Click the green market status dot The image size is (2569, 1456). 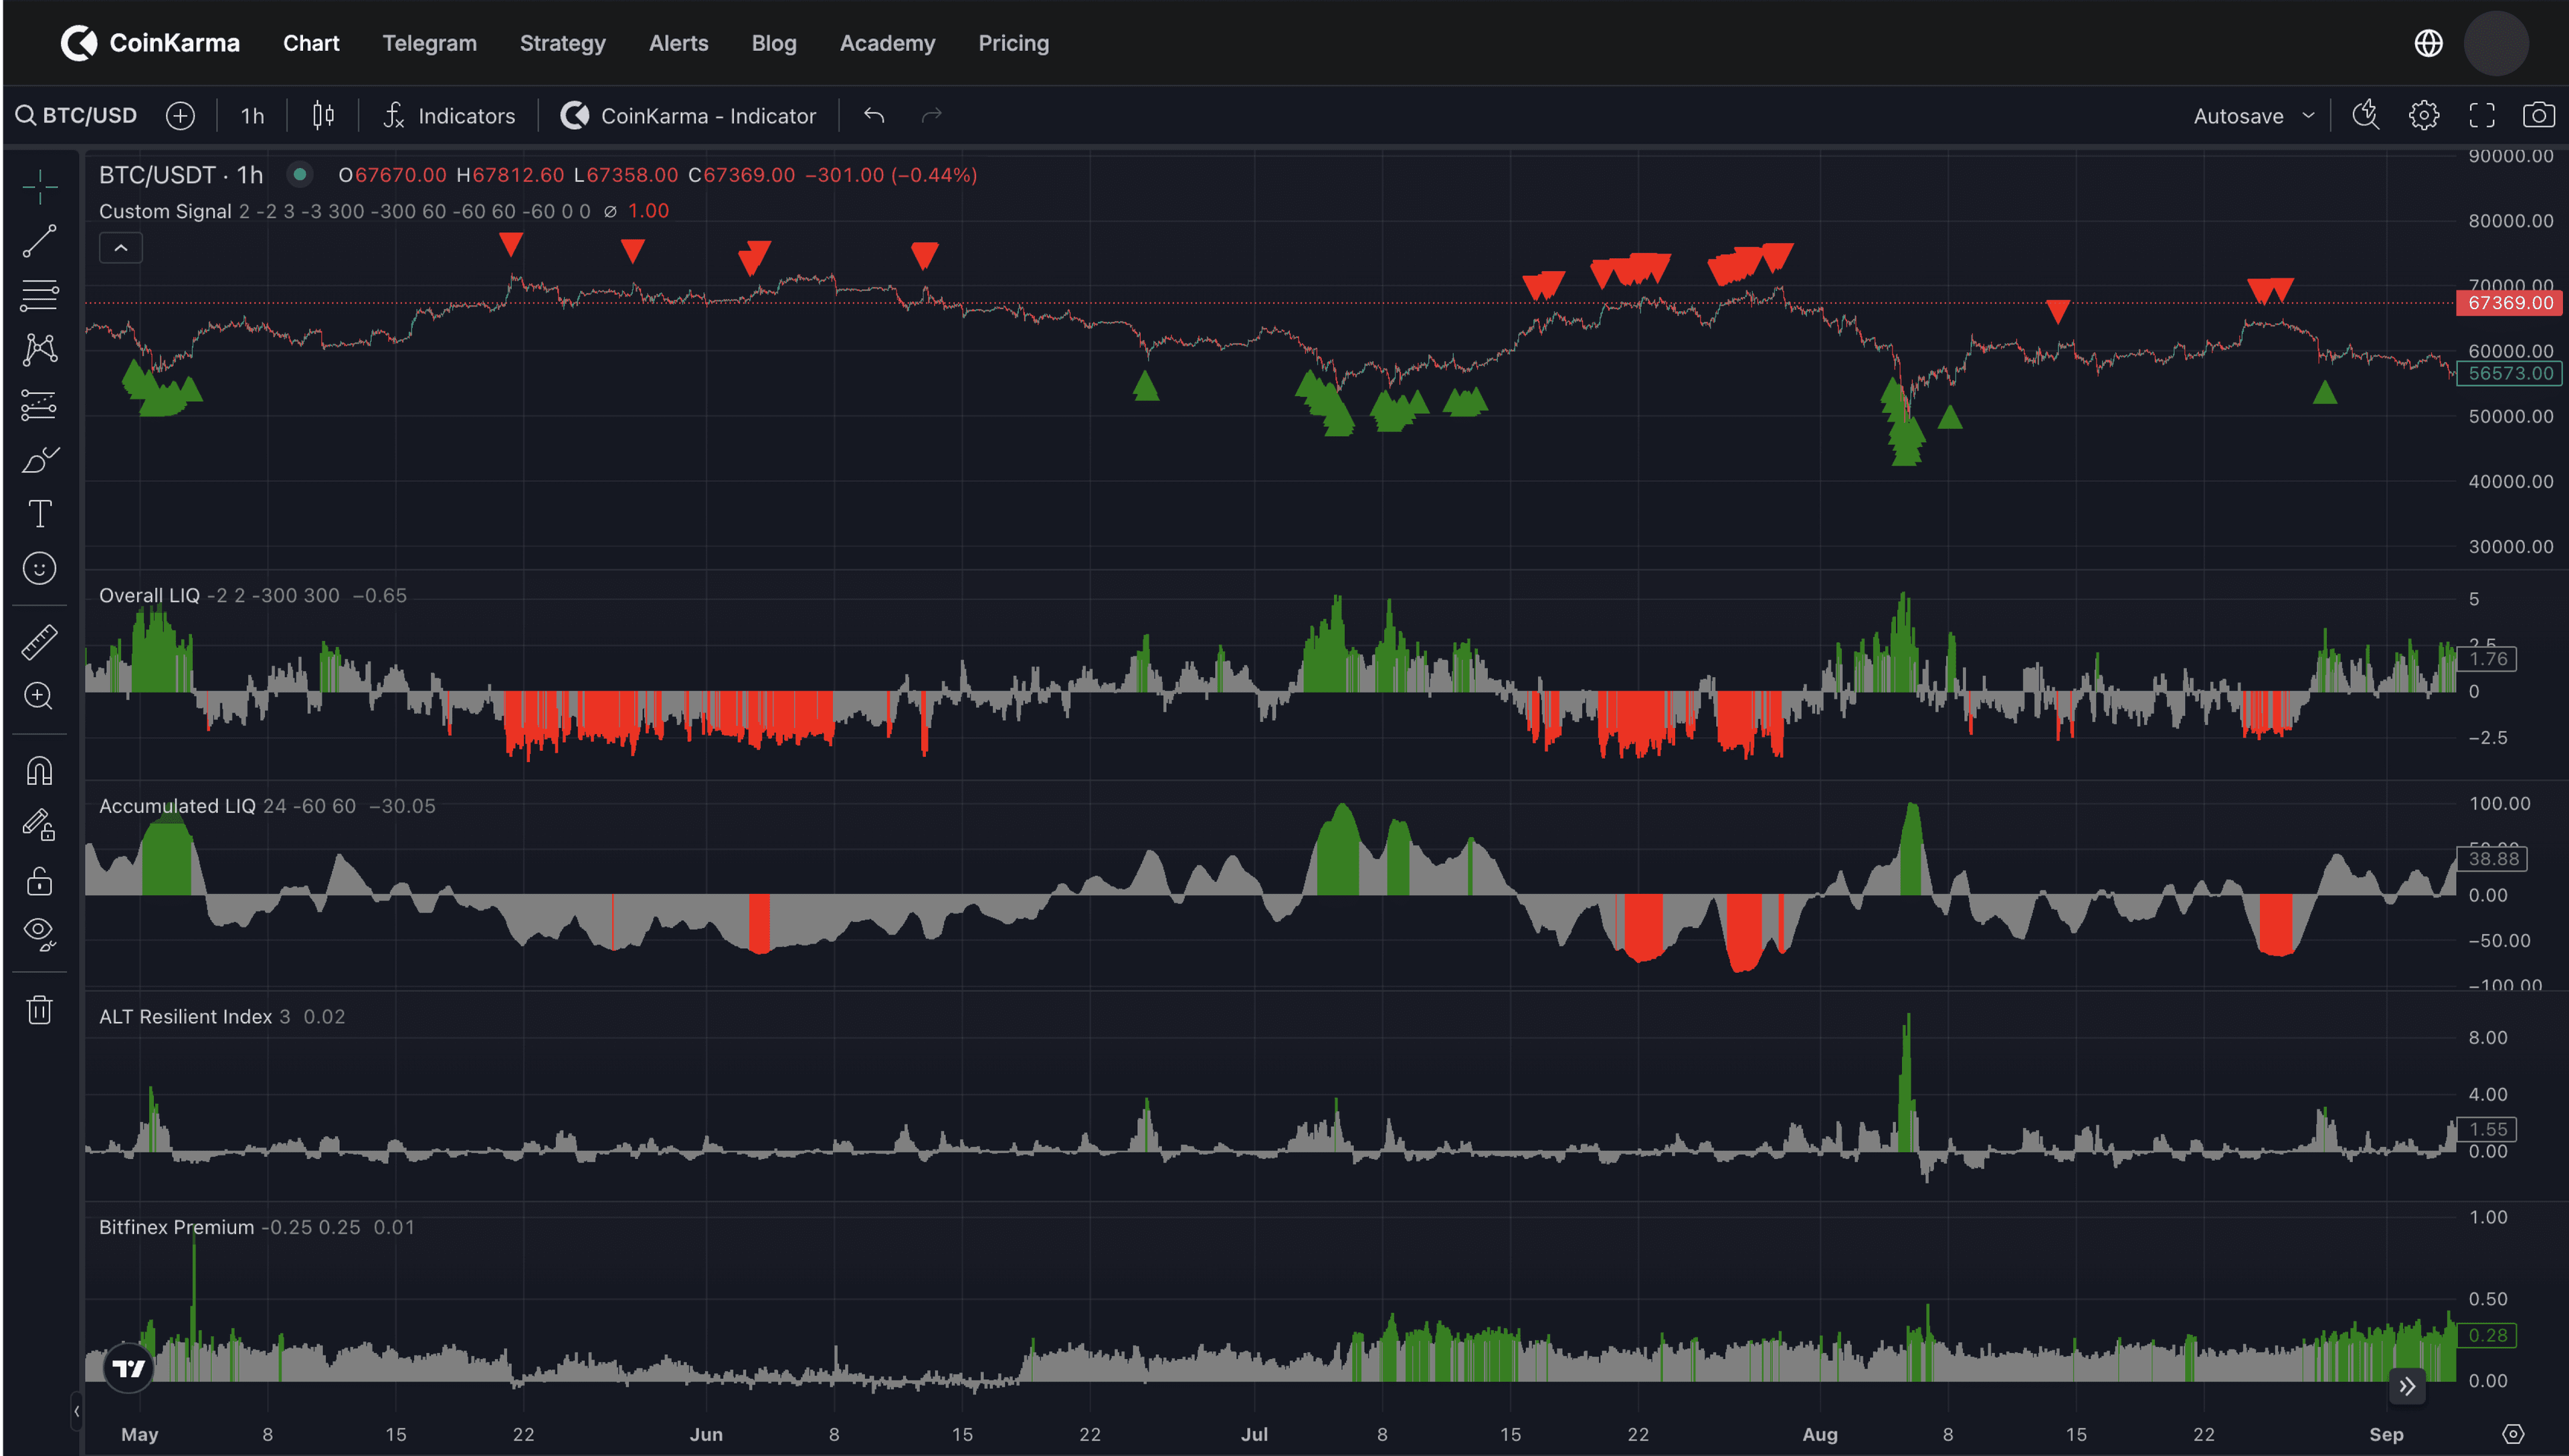click(x=299, y=175)
